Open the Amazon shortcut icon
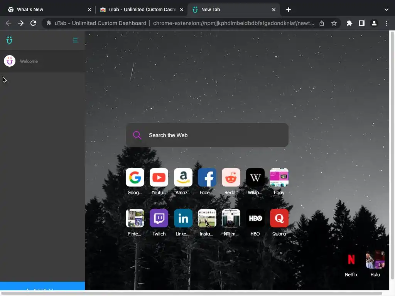 [x=183, y=177]
